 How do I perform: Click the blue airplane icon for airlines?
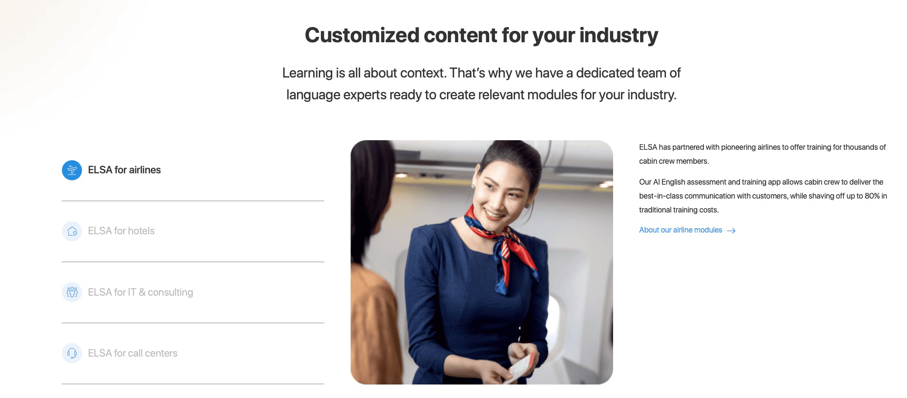click(72, 170)
